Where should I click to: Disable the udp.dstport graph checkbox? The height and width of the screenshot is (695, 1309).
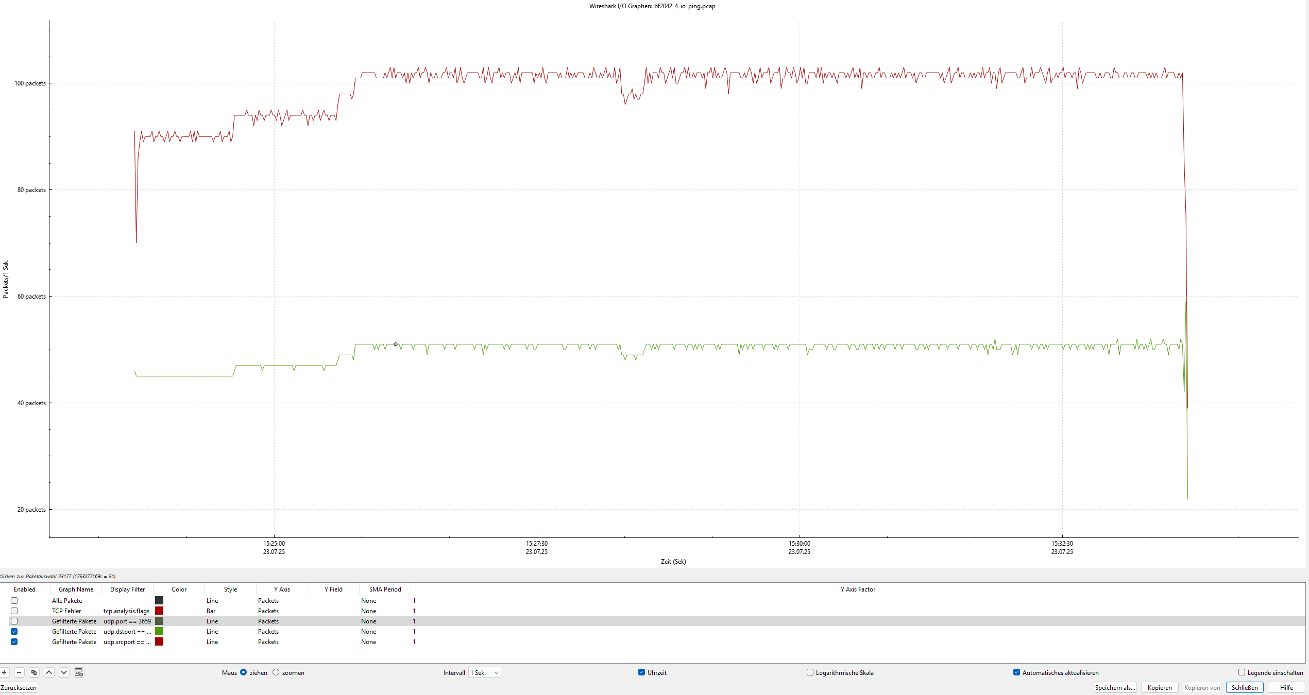[x=14, y=632]
